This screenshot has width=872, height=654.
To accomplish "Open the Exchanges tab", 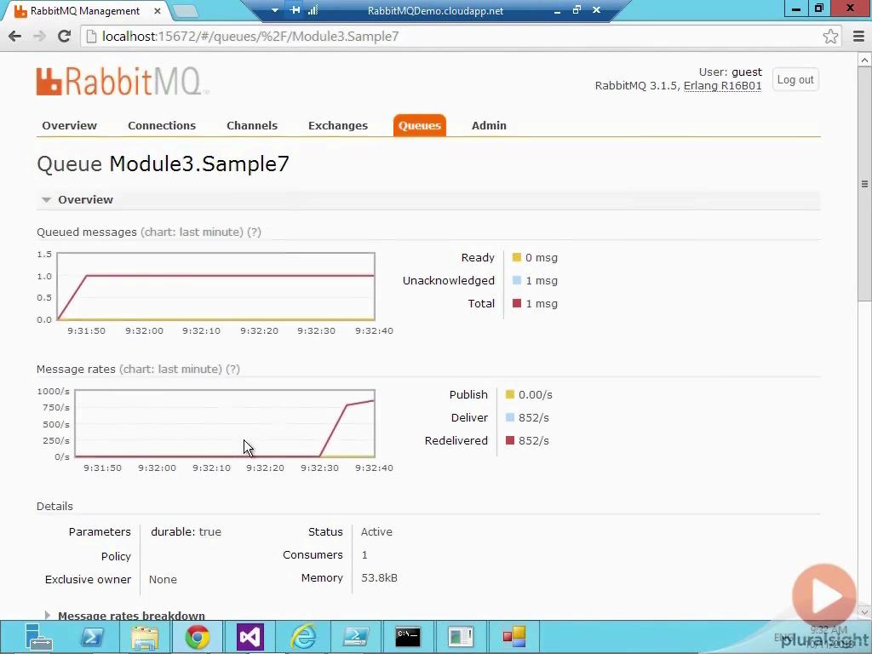I will click(338, 126).
